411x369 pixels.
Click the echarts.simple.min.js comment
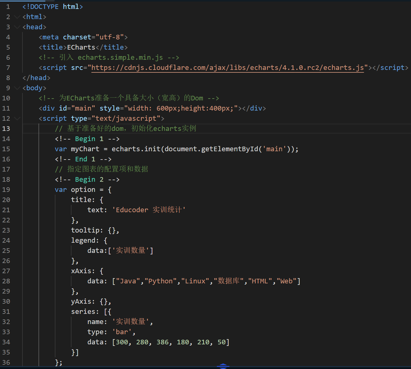(109, 58)
